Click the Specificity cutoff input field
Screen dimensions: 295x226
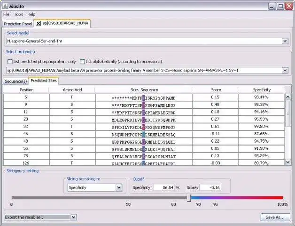(164, 187)
